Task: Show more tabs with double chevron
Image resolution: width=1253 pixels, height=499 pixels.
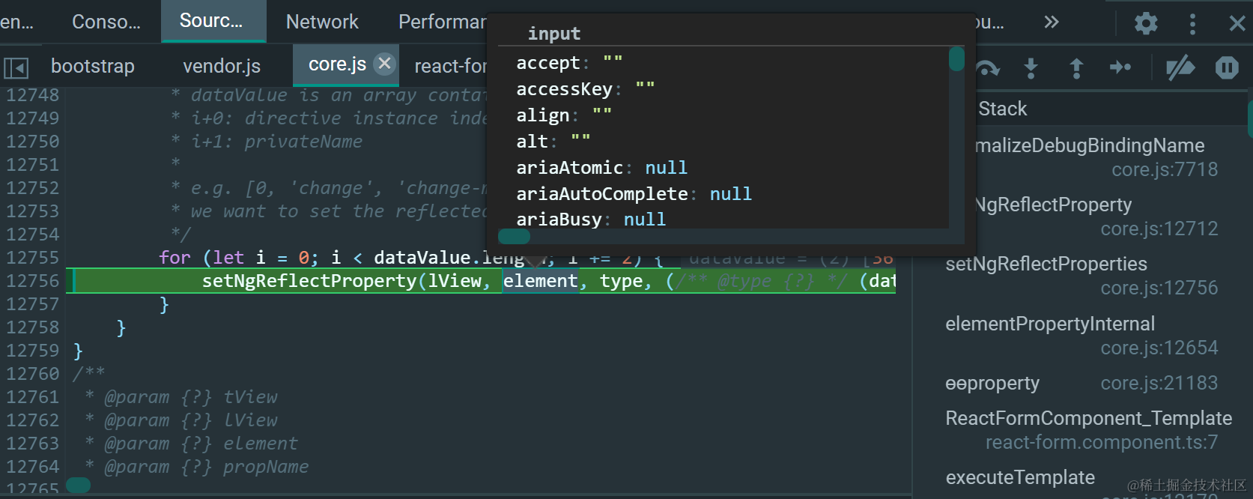Action: coord(1052,22)
